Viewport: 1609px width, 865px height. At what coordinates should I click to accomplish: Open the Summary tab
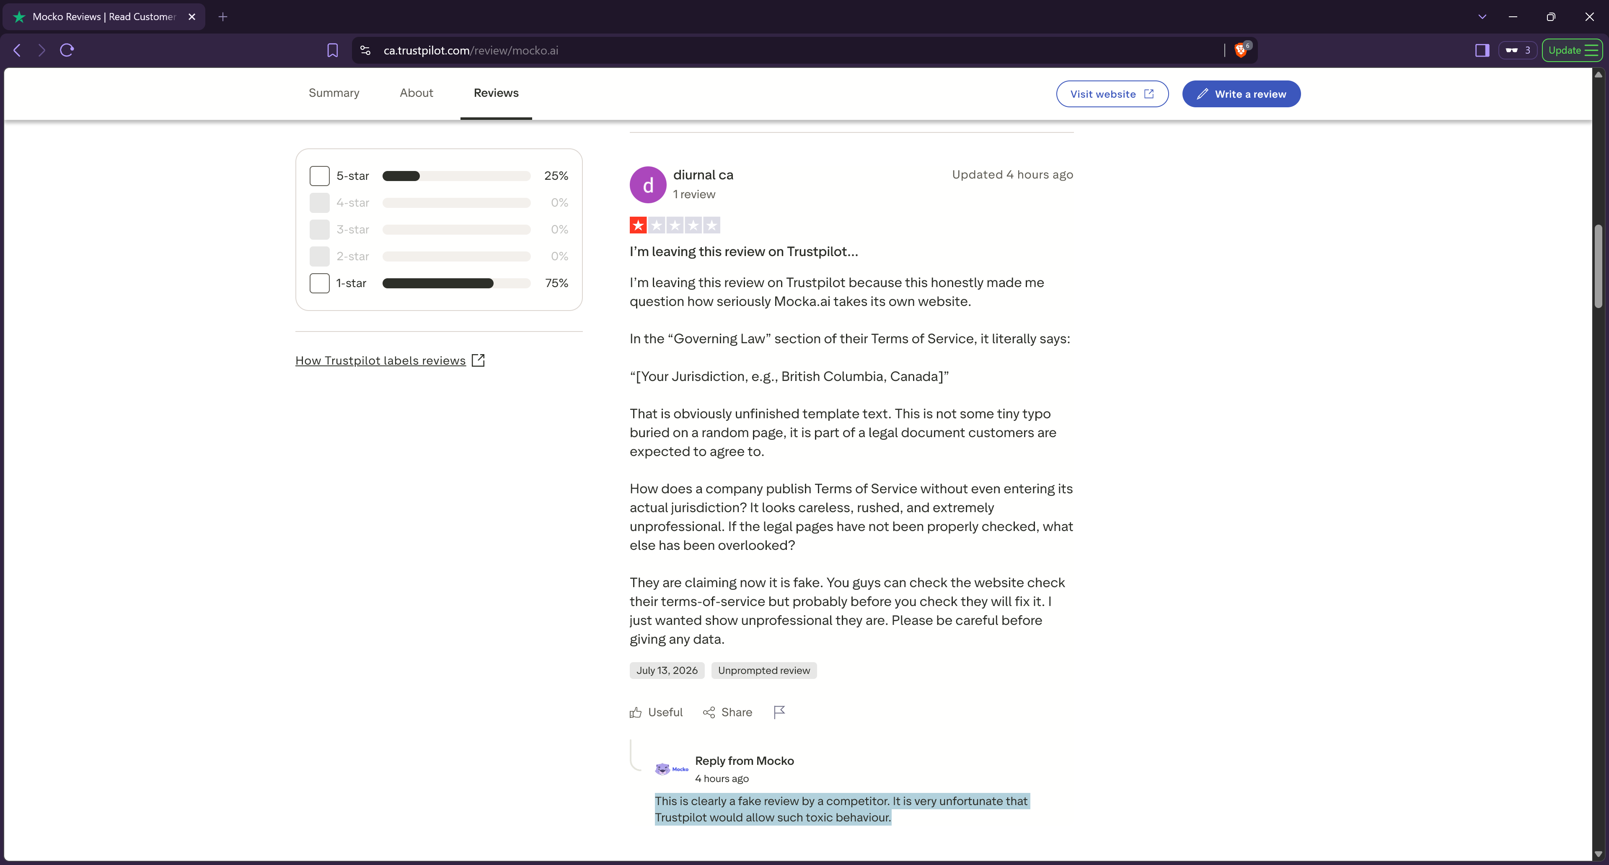click(x=334, y=93)
